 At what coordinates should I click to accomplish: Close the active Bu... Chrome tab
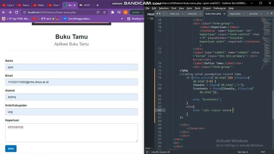click(74, 5)
